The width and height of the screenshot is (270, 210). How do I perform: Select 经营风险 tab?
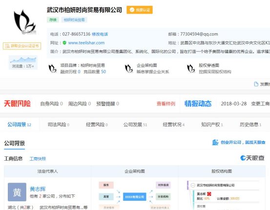pos(97,125)
